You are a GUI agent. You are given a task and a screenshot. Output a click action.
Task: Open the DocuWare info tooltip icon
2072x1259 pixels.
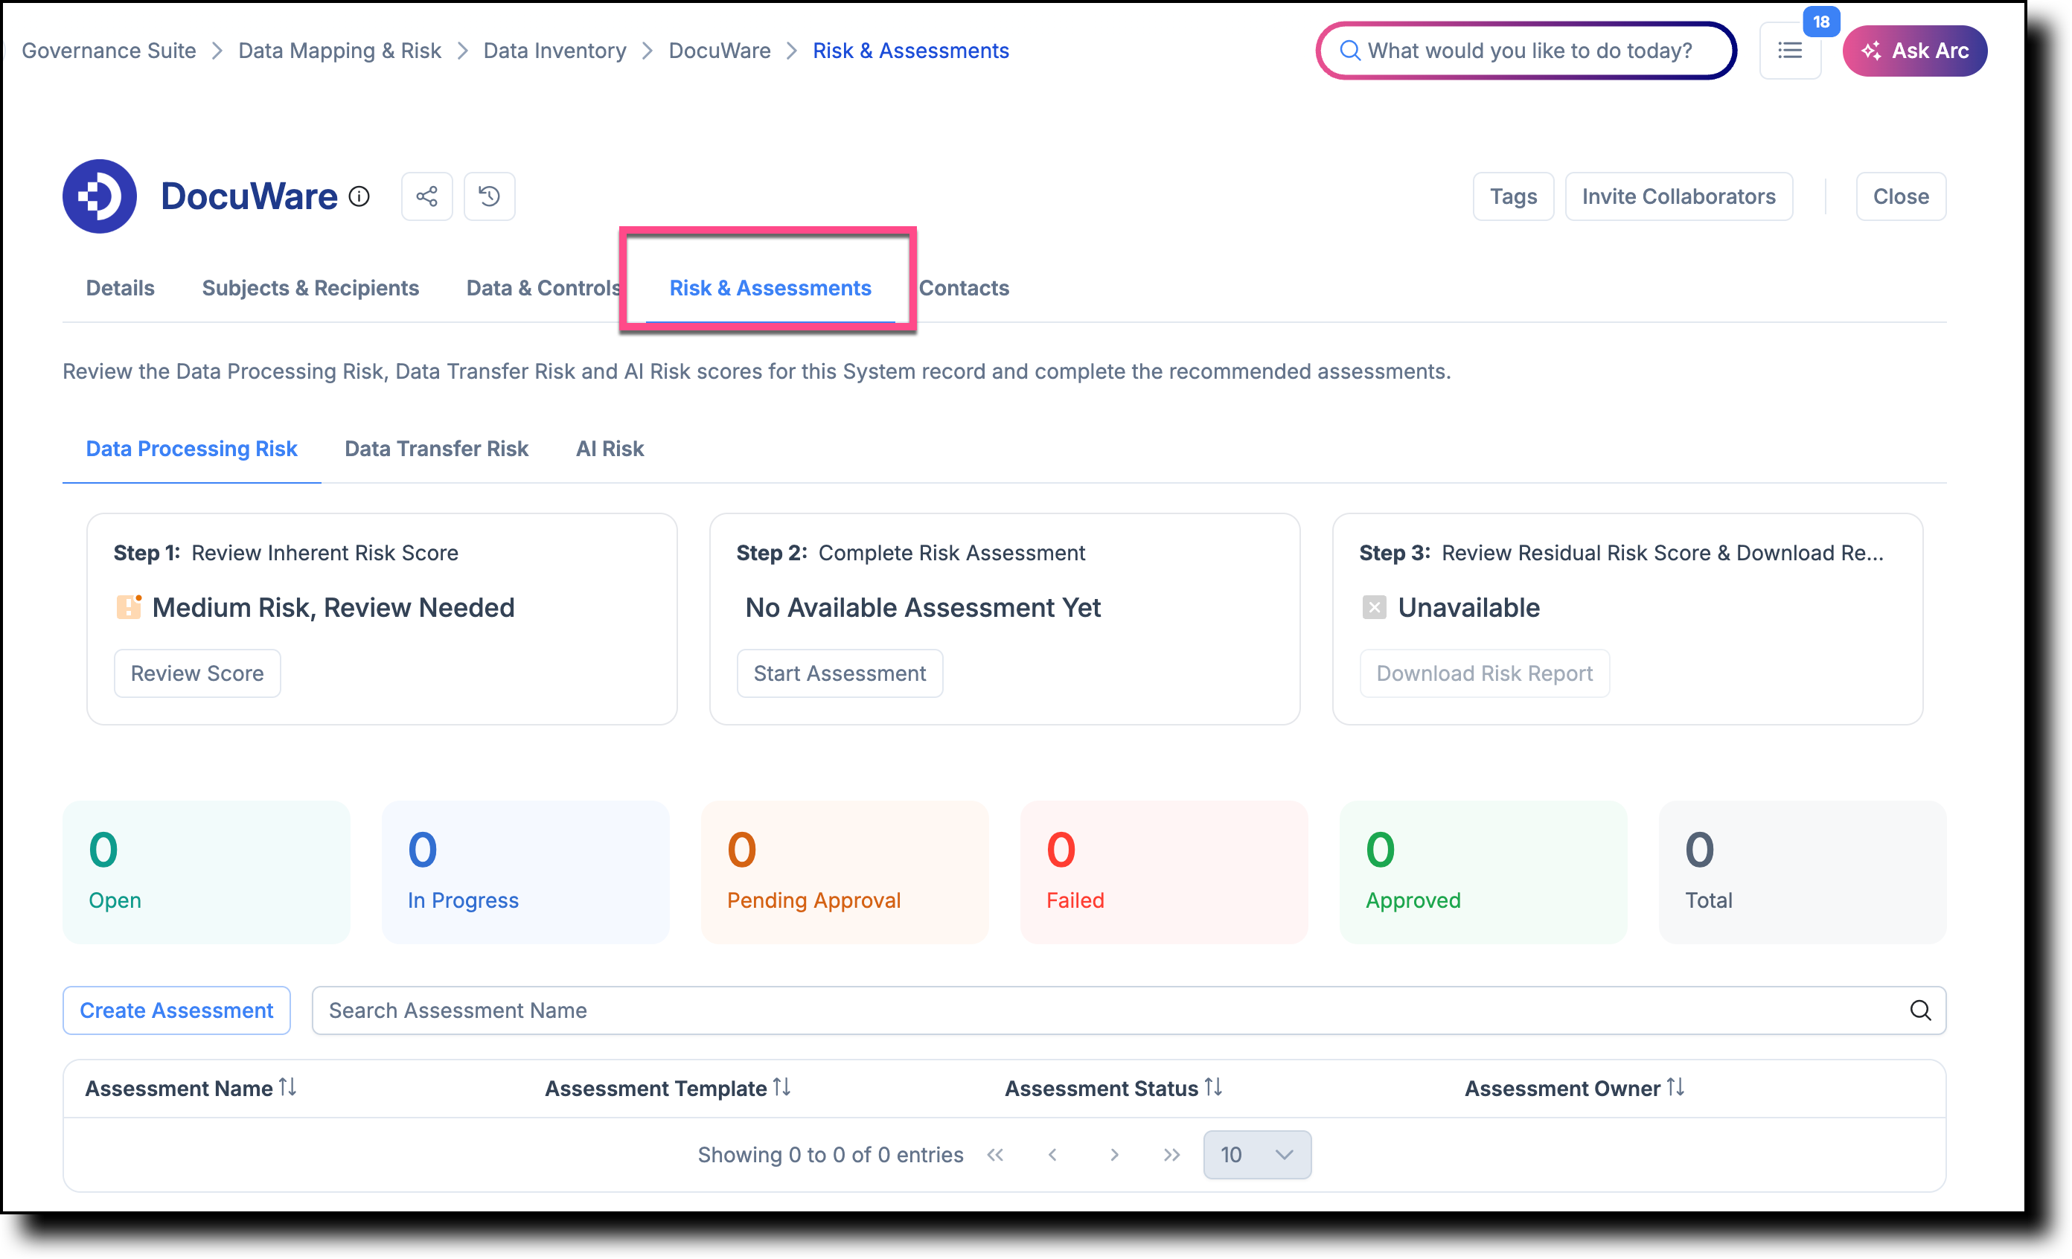[x=359, y=196]
